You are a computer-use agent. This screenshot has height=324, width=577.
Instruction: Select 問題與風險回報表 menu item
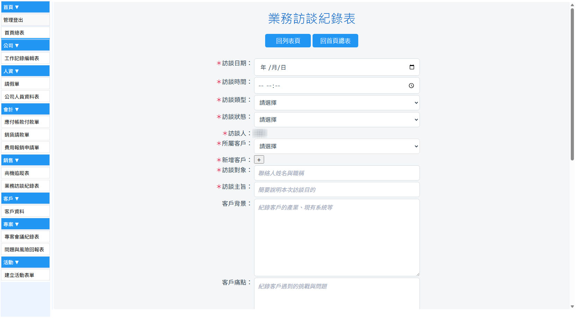25,249
